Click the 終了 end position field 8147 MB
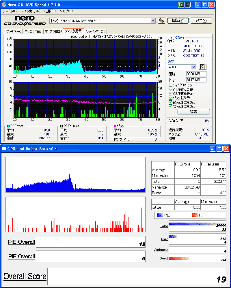This screenshot has height=288, width=231. 196,80
